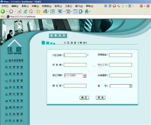
Task: Open the Back button history dropdown arrow
Action: [7, 11]
